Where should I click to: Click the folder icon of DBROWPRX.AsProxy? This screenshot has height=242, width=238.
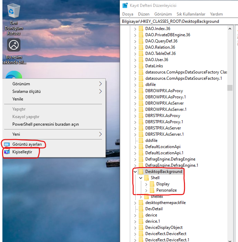(141, 91)
